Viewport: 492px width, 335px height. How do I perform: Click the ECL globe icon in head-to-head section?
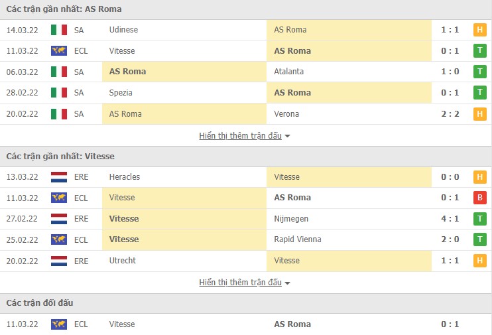pyautogui.click(x=59, y=324)
